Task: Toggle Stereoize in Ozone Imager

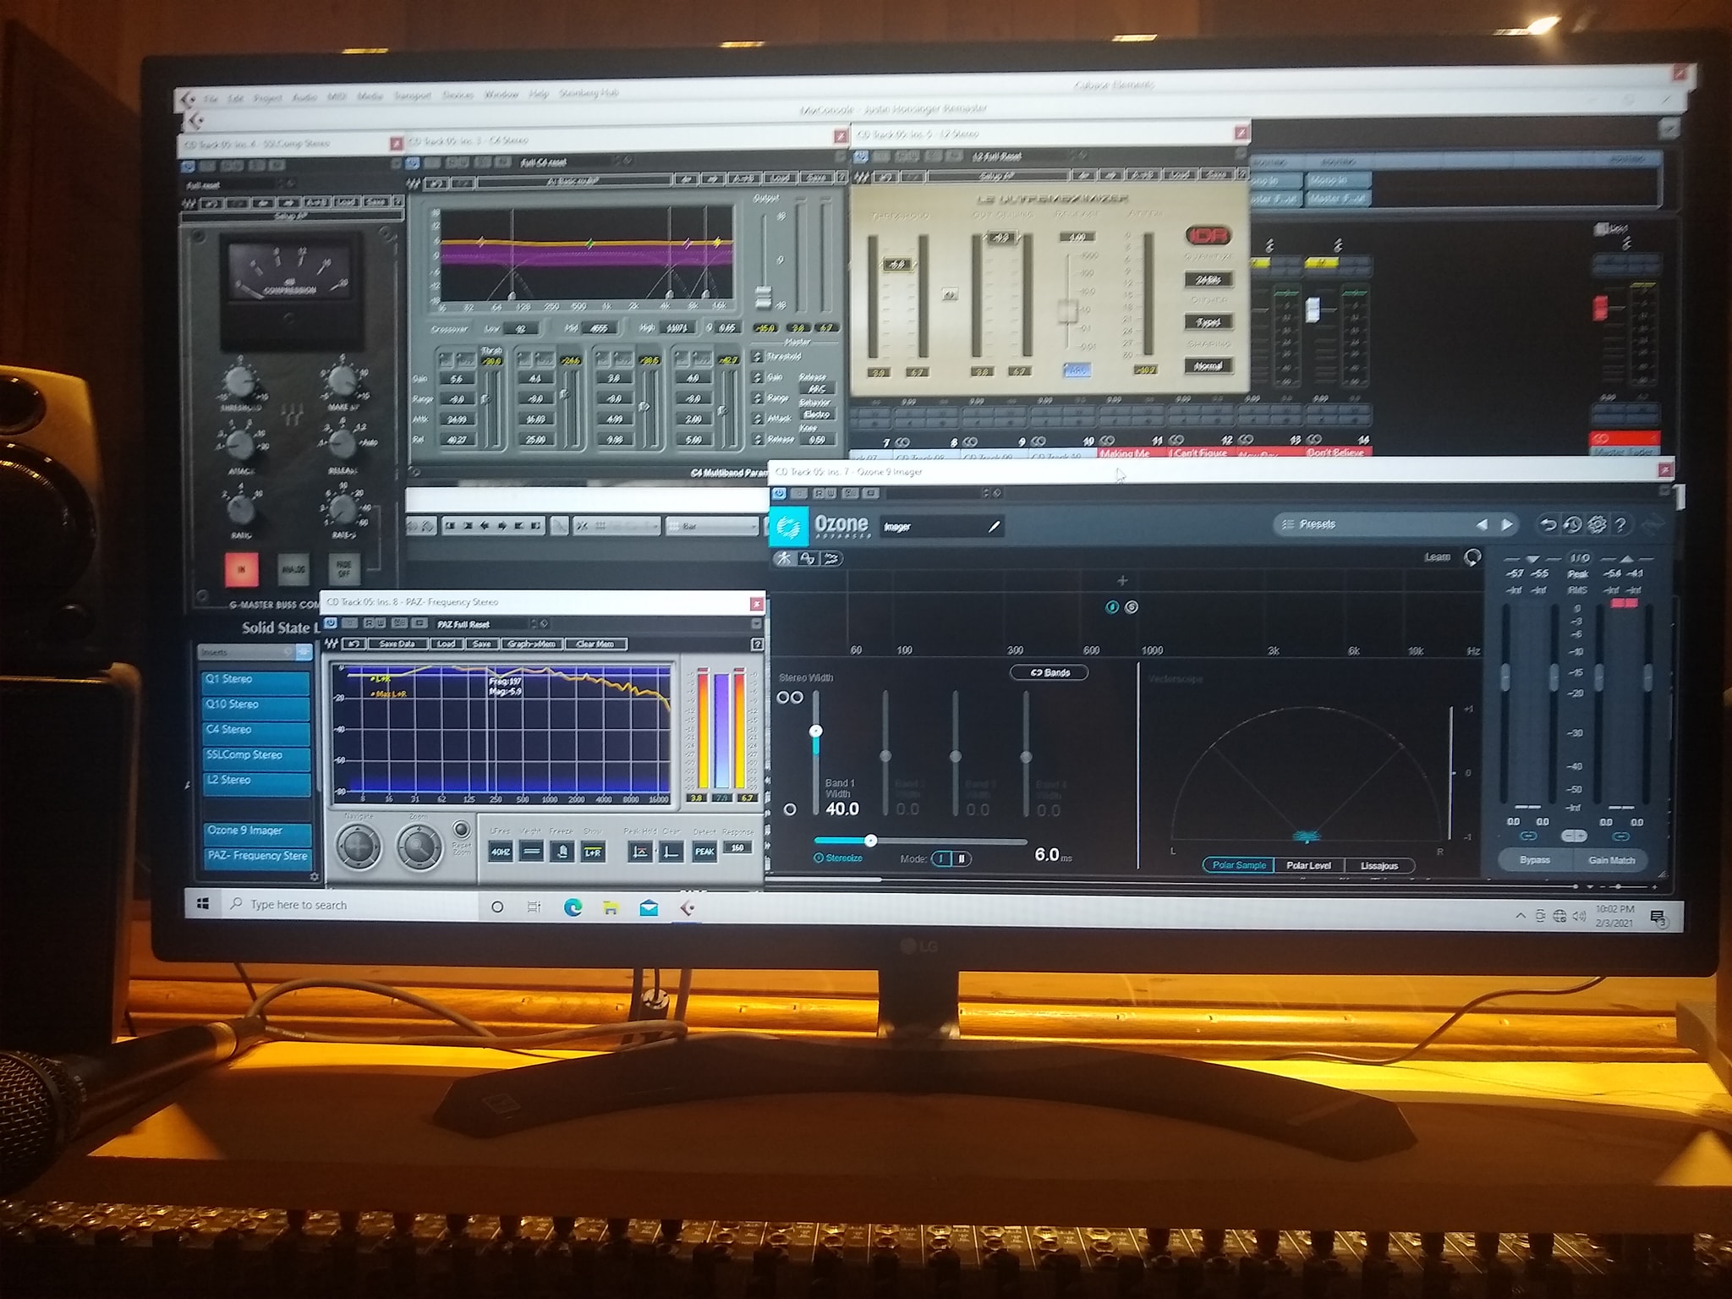Action: (x=837, y=858)
